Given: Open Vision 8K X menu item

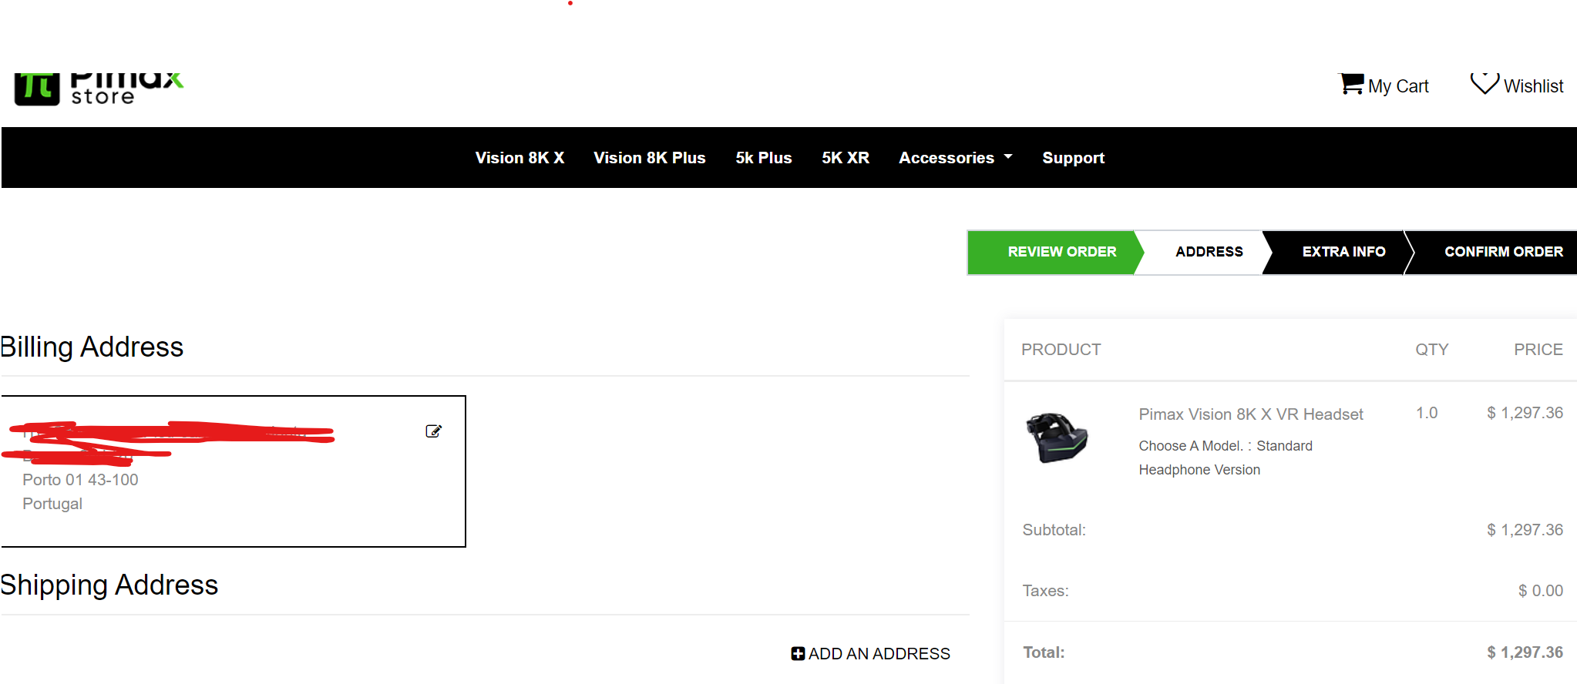Looking at the screenshot, I should pos(520,158).
